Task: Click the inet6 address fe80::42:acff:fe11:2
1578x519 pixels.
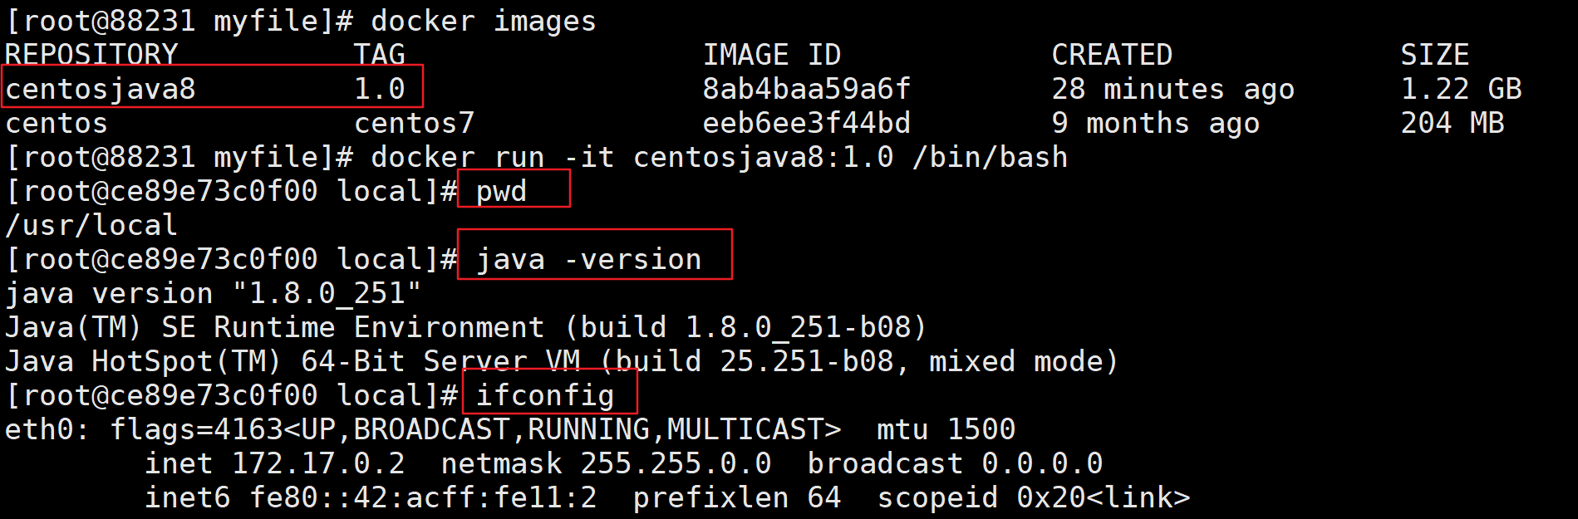Action: (423, 497)
